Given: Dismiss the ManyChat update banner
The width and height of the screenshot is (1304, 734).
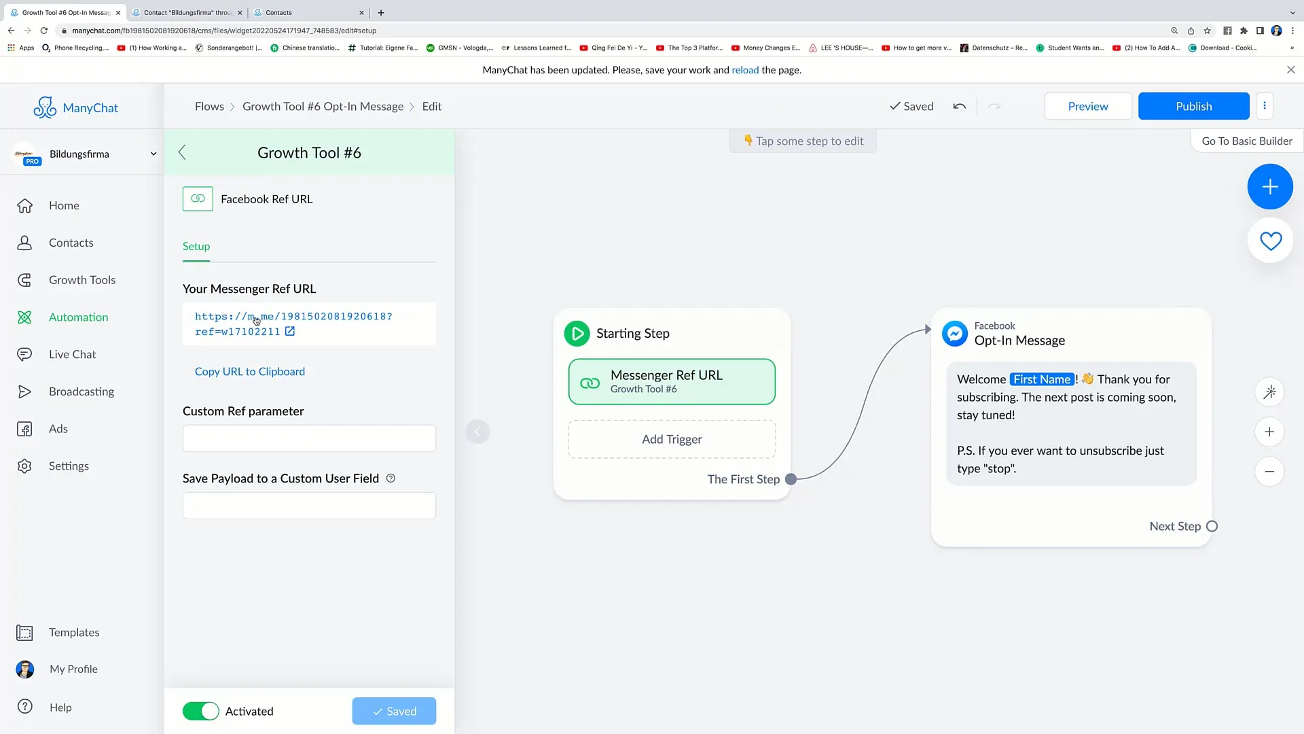Looking at the screenshot, I should point(1290,70).
